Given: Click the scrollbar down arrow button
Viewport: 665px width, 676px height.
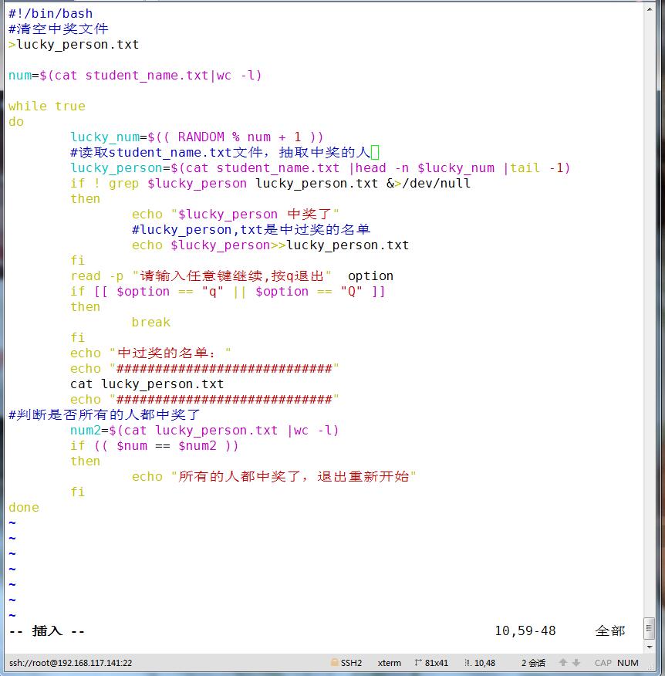Looking at the screenshot, I should pyautogui.click(x=649, y=647).
